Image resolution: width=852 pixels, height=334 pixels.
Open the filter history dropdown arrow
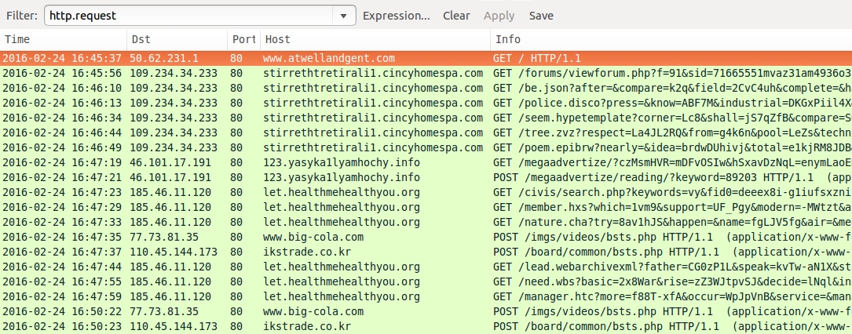pyautogui.click(x=344, y=16)
